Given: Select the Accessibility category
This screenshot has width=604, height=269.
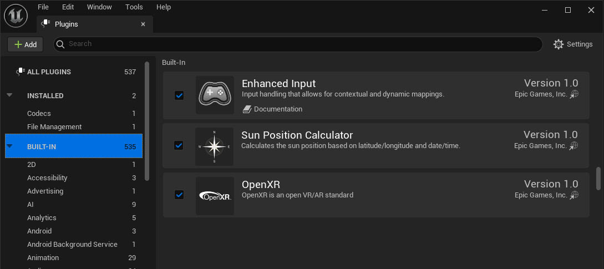Looking at the screenshot, I should [74, 177].
